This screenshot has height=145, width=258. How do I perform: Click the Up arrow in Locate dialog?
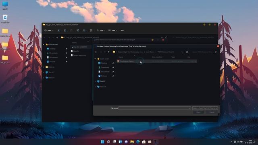click(109, 52)
